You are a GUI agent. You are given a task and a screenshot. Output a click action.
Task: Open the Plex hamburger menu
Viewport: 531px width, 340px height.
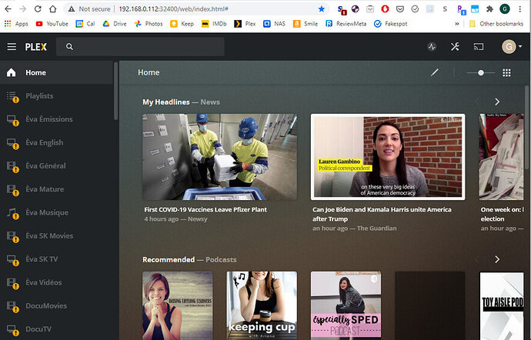tap(12, 47)
